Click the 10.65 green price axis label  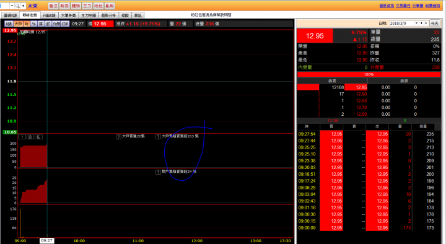[10, 132]
